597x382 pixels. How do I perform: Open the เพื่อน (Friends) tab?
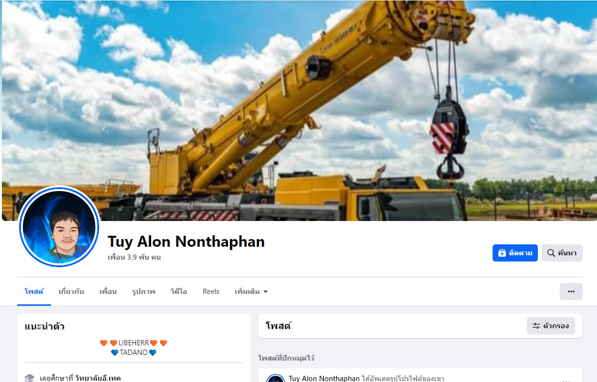coord(108,292)
